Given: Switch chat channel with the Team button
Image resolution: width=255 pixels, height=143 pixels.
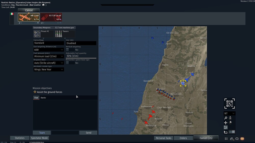Looking at the screenshot, I should tap(42, 133).
